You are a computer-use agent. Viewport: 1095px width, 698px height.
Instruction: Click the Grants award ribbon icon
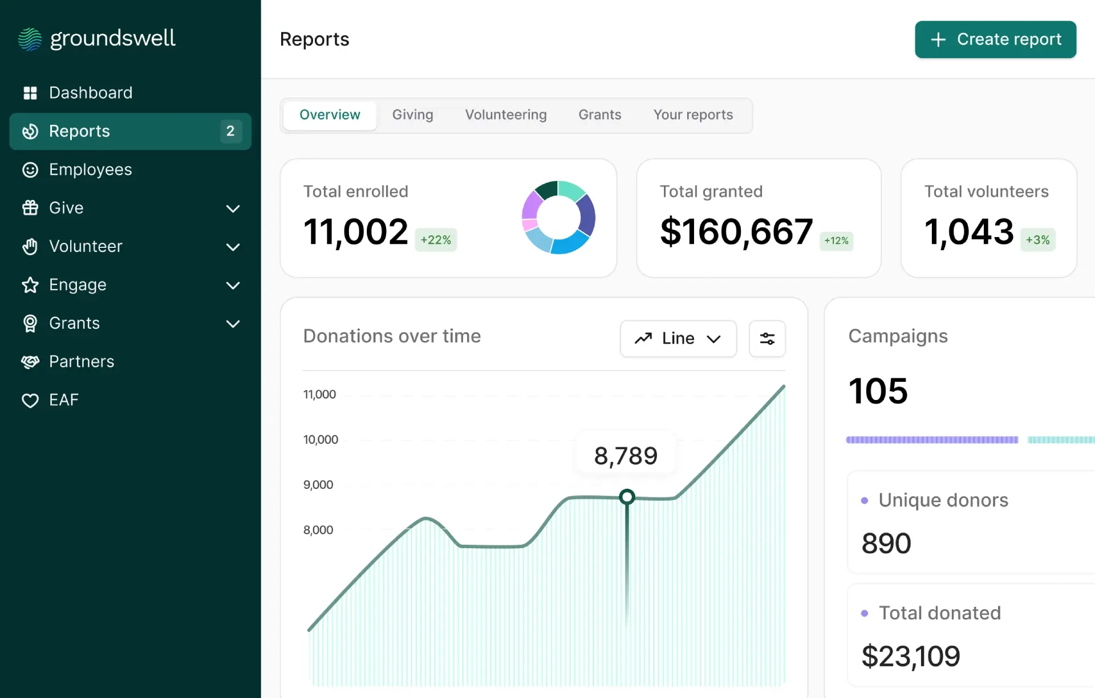click(x=30, y=324)
